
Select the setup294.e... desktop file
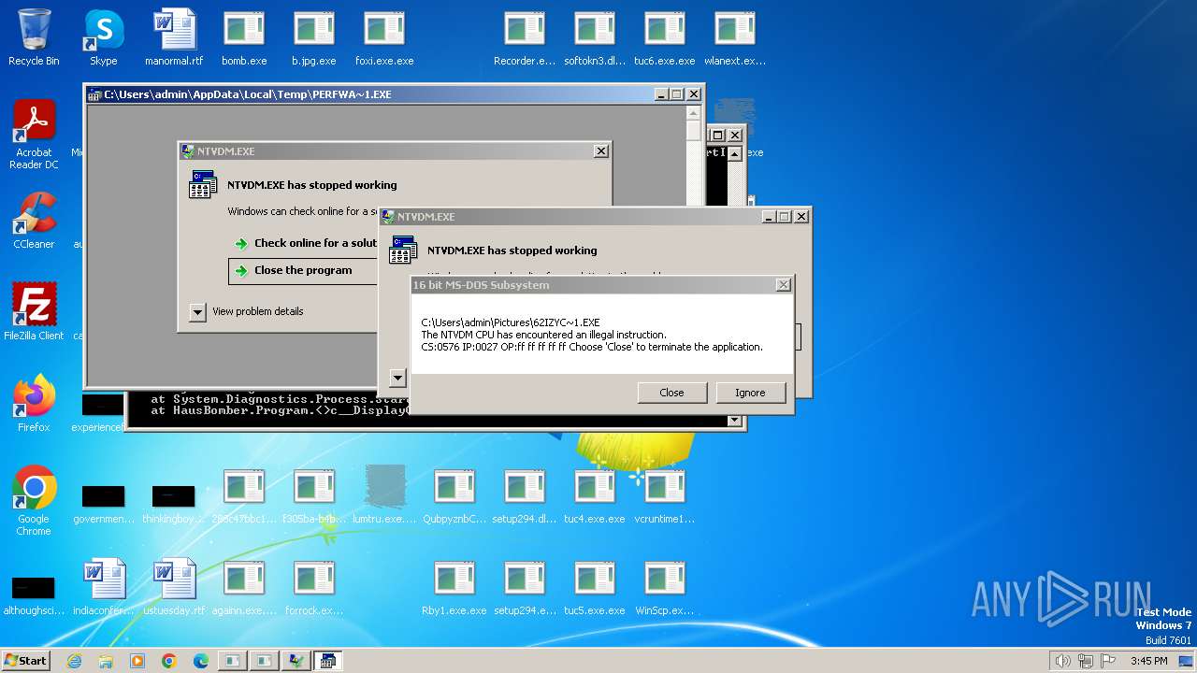click(x=525, y=587)
